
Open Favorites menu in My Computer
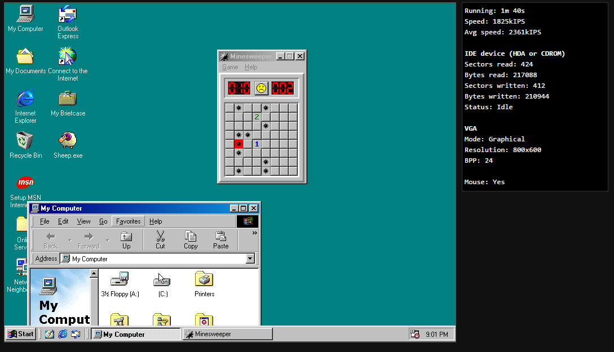coord(128,221)
